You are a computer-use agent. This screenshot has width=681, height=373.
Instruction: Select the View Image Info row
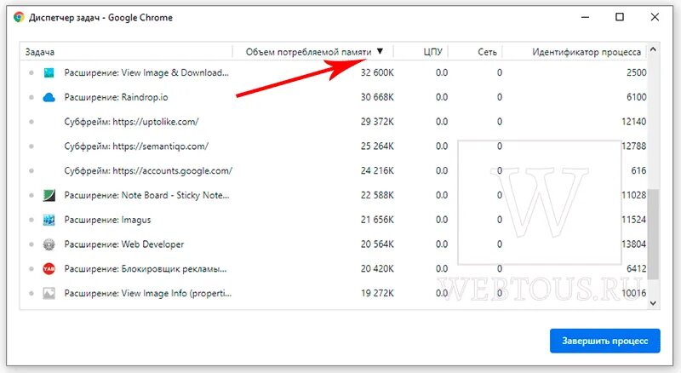pos(334,294)
